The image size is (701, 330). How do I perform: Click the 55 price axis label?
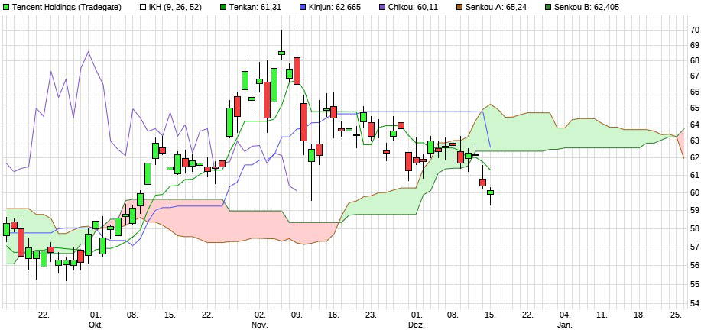[694, 284]
